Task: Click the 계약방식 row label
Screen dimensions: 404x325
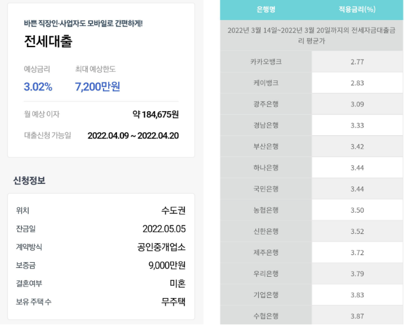Action: 29,247
